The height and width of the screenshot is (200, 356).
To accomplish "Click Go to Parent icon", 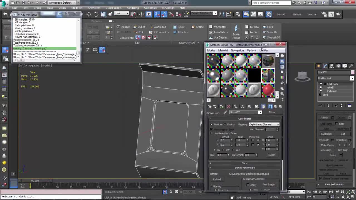I will (275, 106).
